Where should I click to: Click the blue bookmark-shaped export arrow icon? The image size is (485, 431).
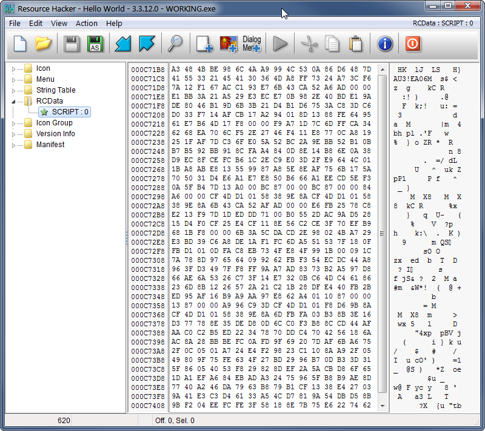pos(147,44)
